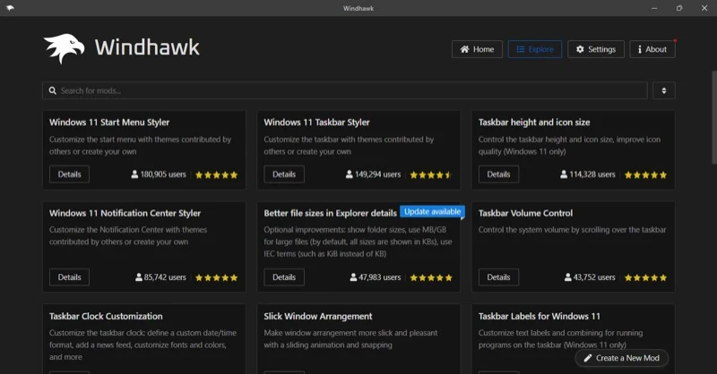
Task: Open Details for Windows 11 Taskbar Styler
Action: point(284,174)
